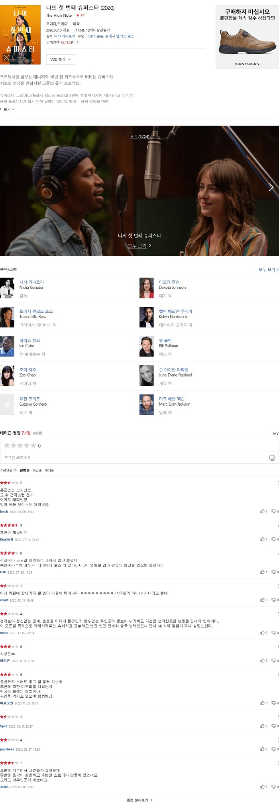
Task: Expand the full cast list via 모두 보기
Action: 269,270
